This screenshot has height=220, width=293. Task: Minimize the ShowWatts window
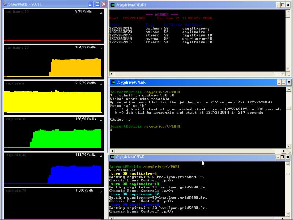click(x=90, y=4)
